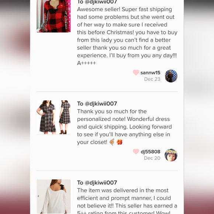Open dj55808's flower-crown profile avatar
214x214 pixels.
171,155
